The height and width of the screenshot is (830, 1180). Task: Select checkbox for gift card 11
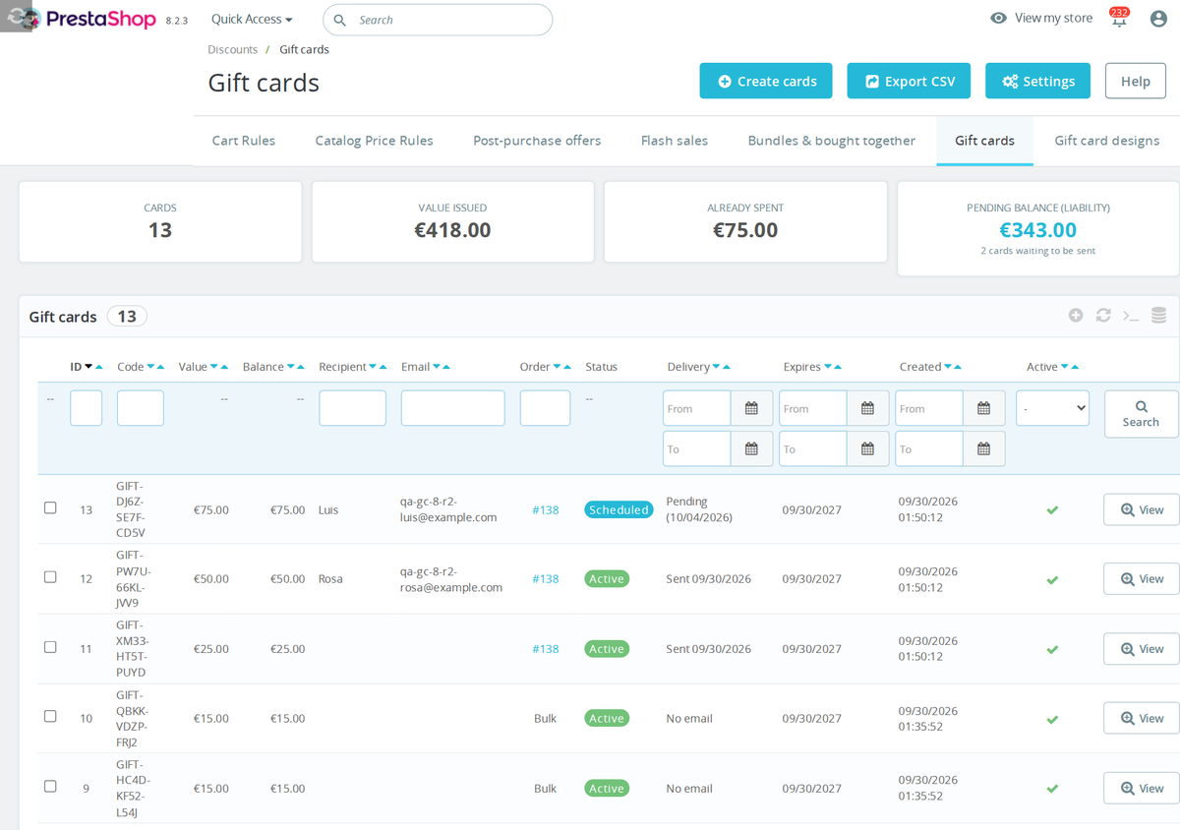point(50,647)
